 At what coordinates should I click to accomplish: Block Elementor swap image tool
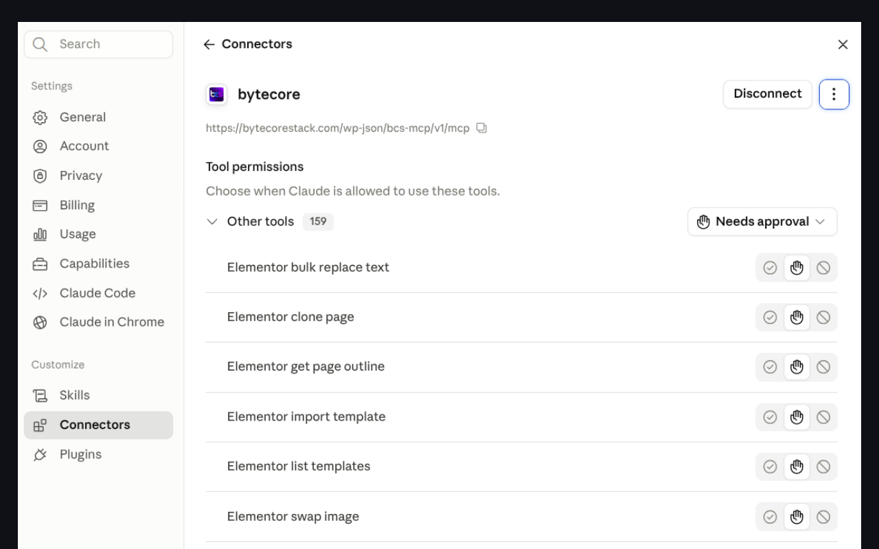[823, 517]
